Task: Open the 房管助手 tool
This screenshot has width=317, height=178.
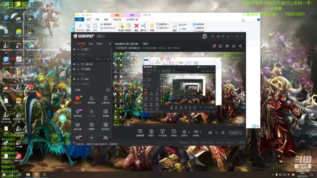Action: click(92, 100)
